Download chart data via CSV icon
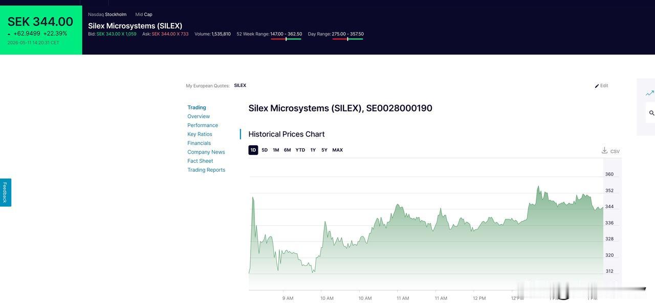This screenshot has height=308, width=655. tap(604, 150)
